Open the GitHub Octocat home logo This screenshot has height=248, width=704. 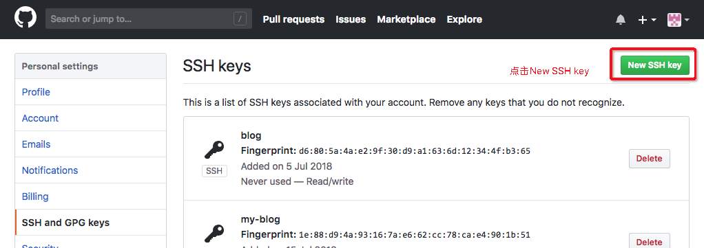click(x=24, y=19)
